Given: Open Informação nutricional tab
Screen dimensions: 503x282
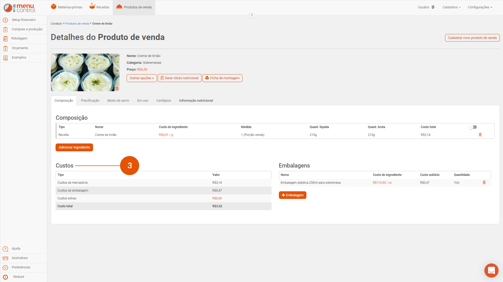Looking at the screenshot, I should coord(196,101).
